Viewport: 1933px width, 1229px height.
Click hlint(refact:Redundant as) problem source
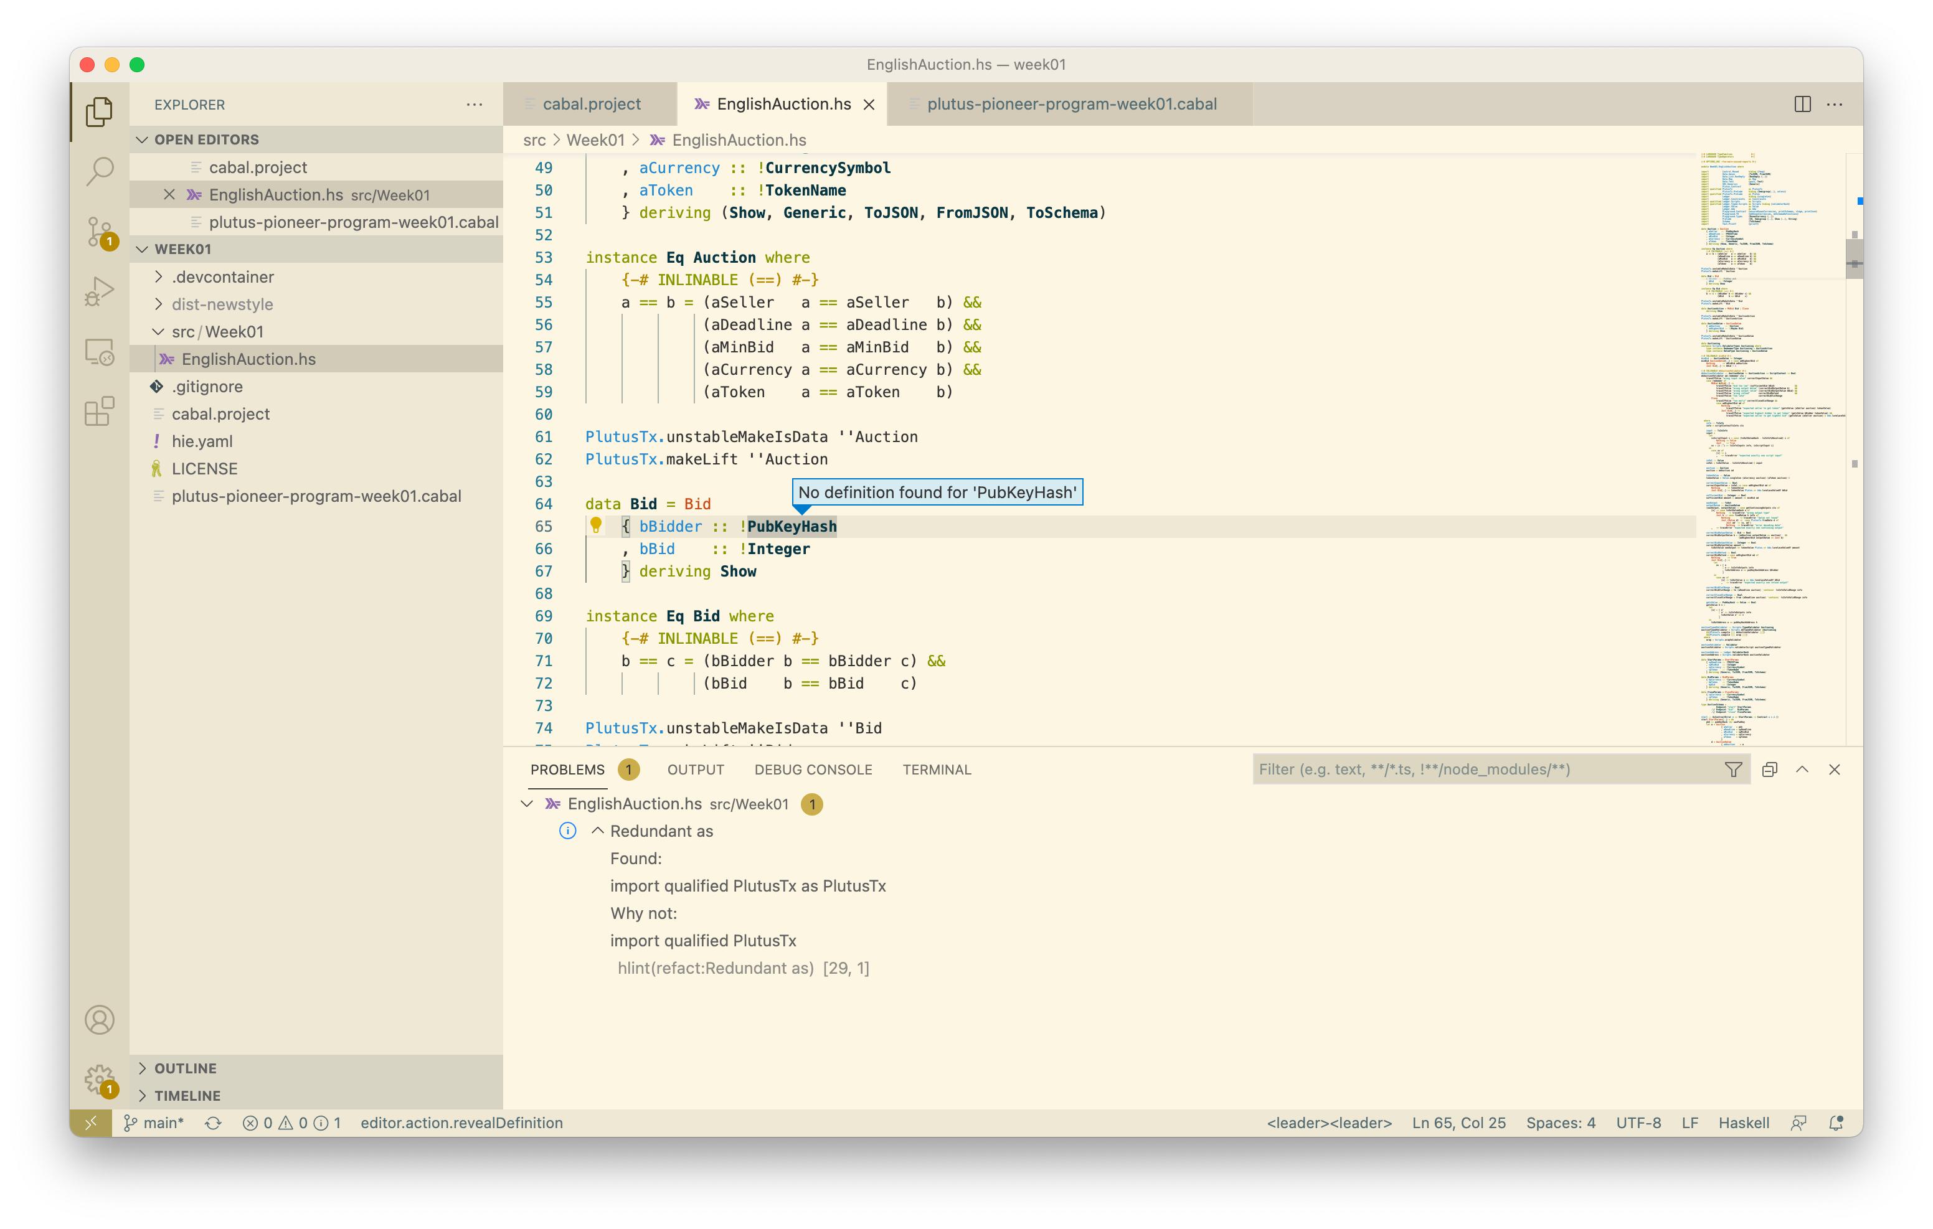pos(716,968)
